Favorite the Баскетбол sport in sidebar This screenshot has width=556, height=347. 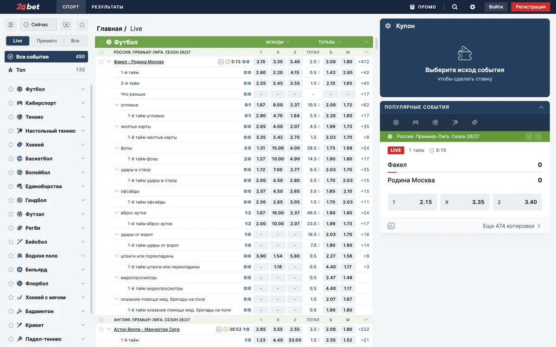pyautogui.click(x=11, y=159)
